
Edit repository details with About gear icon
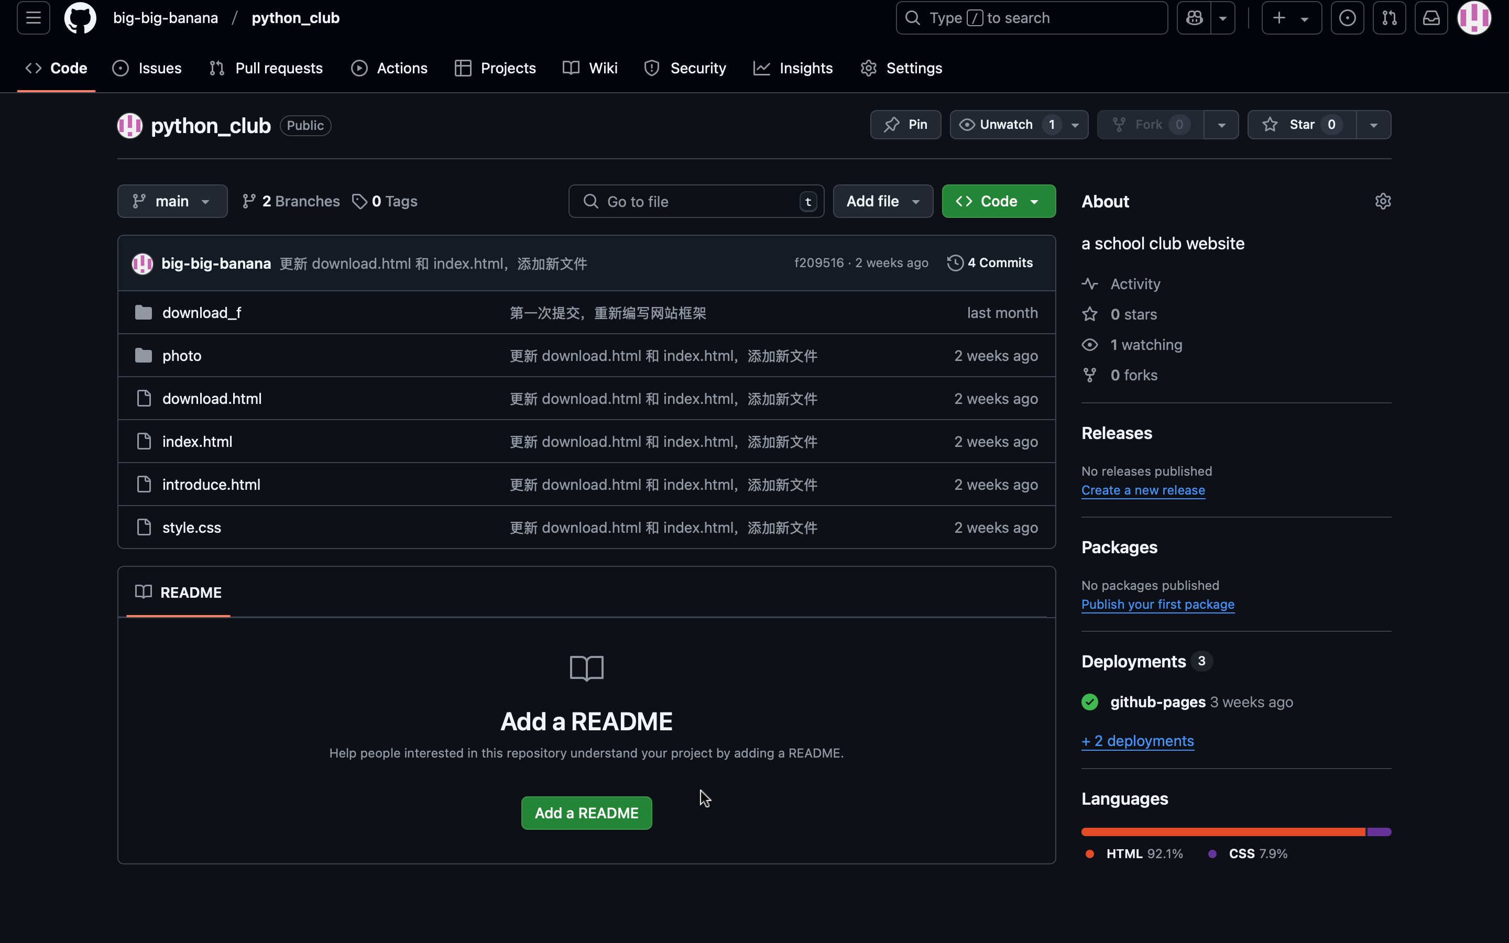click(1382, 201)
